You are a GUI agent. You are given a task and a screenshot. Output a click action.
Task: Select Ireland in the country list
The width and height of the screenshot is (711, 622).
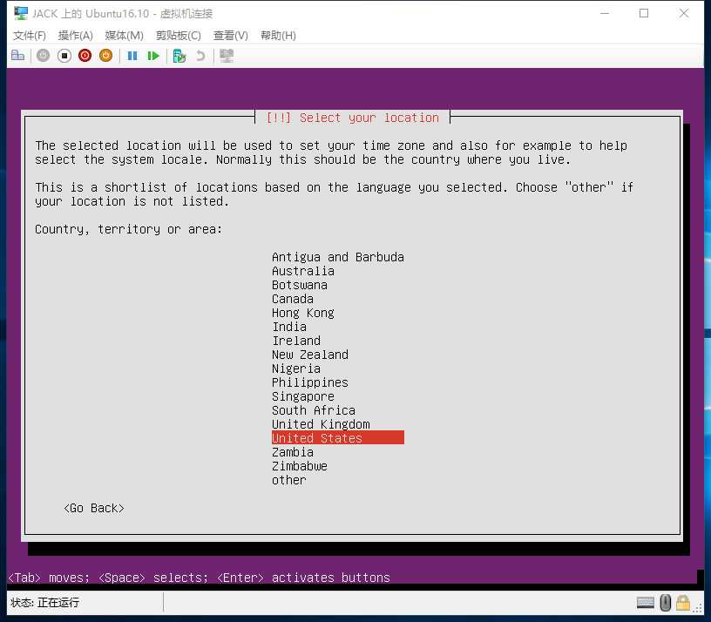tap(338, 341)
